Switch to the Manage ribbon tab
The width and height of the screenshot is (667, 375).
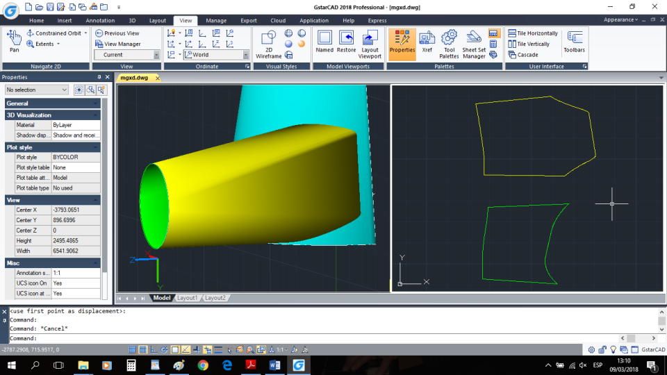point(216,21)
